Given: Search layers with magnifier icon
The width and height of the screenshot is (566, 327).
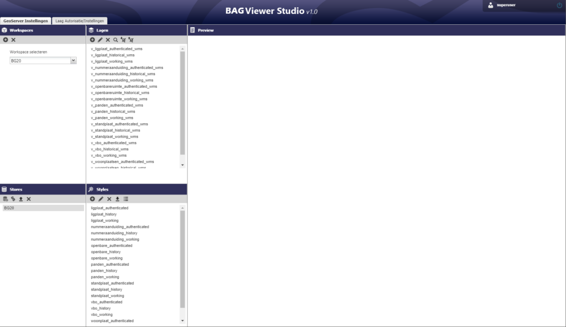Looking at the screenshot, I should (x=116, y=40).
